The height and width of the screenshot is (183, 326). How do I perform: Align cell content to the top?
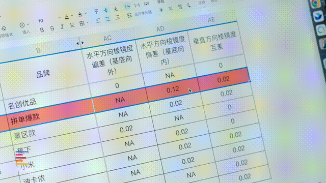point(96,11)
